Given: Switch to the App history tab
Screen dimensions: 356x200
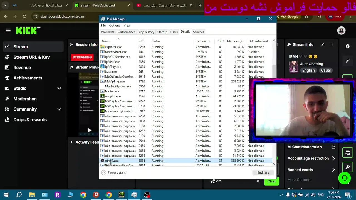Looking at the screenshot, I should pyautogui.click(x=146, y=32).
